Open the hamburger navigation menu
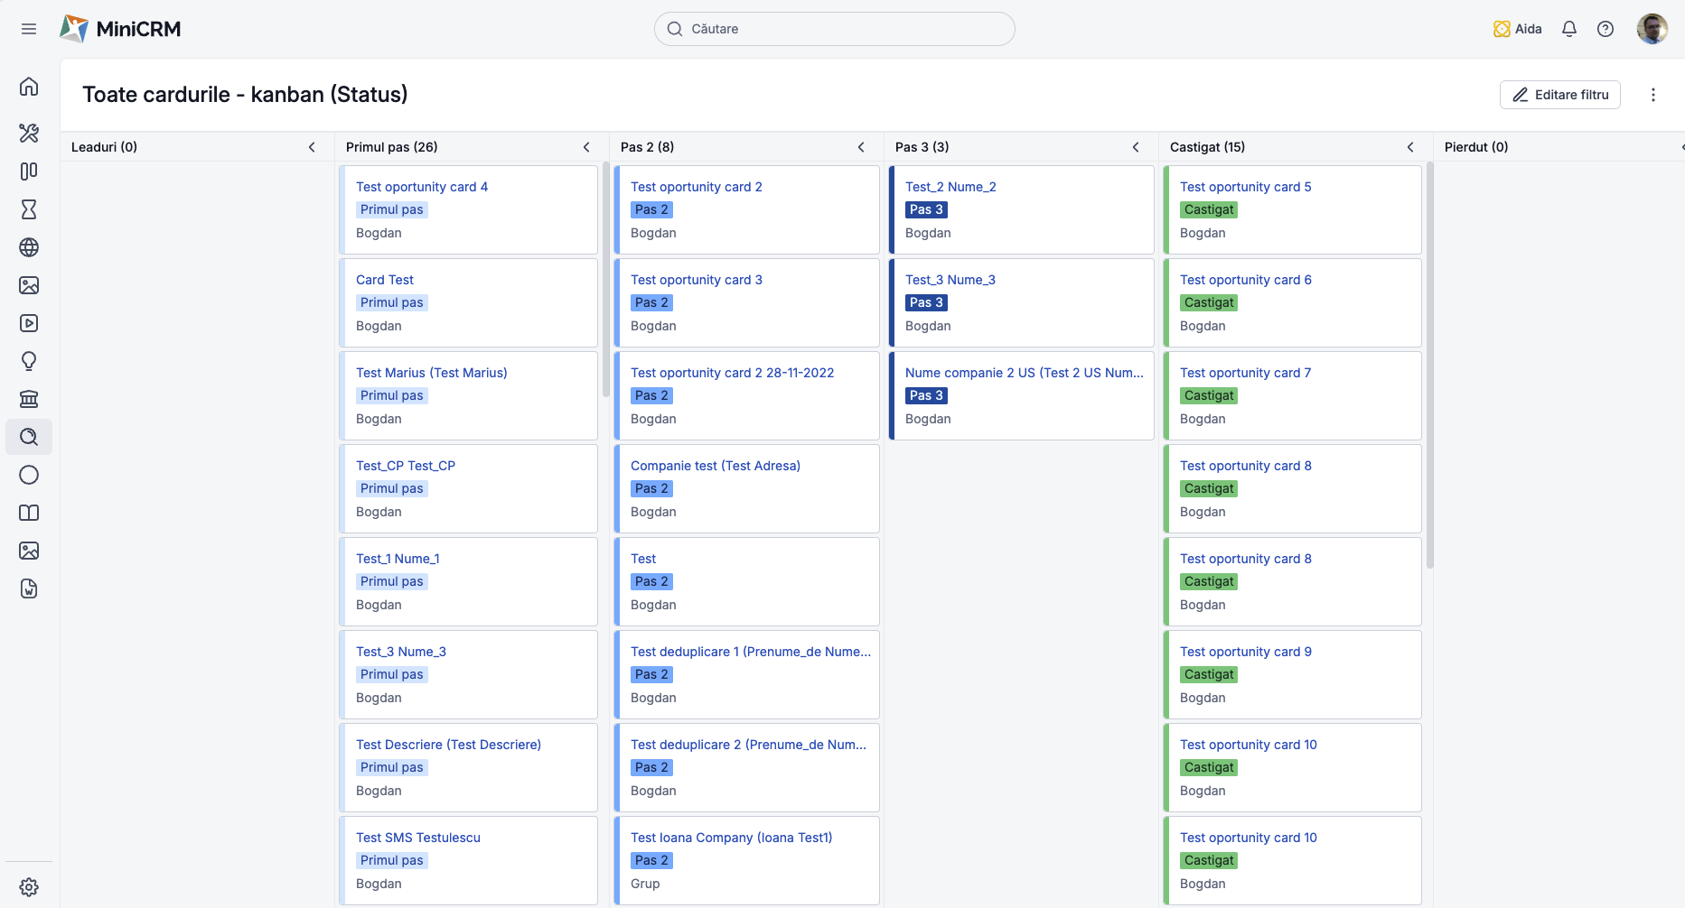1685x908 pixels. click(x=29, y=29)
